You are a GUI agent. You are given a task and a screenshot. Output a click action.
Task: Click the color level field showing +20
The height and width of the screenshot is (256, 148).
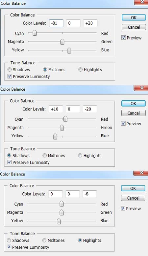pos(90,23)
